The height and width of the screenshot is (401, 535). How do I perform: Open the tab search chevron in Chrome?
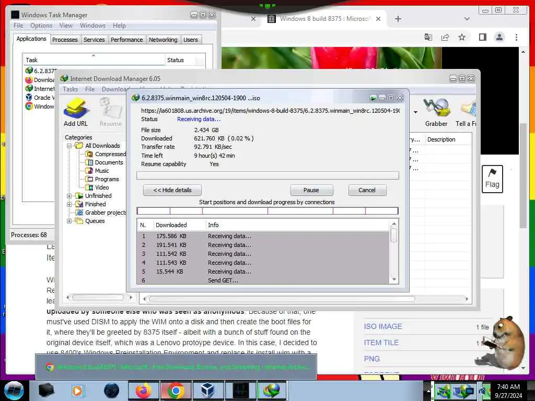pos(467,19)
